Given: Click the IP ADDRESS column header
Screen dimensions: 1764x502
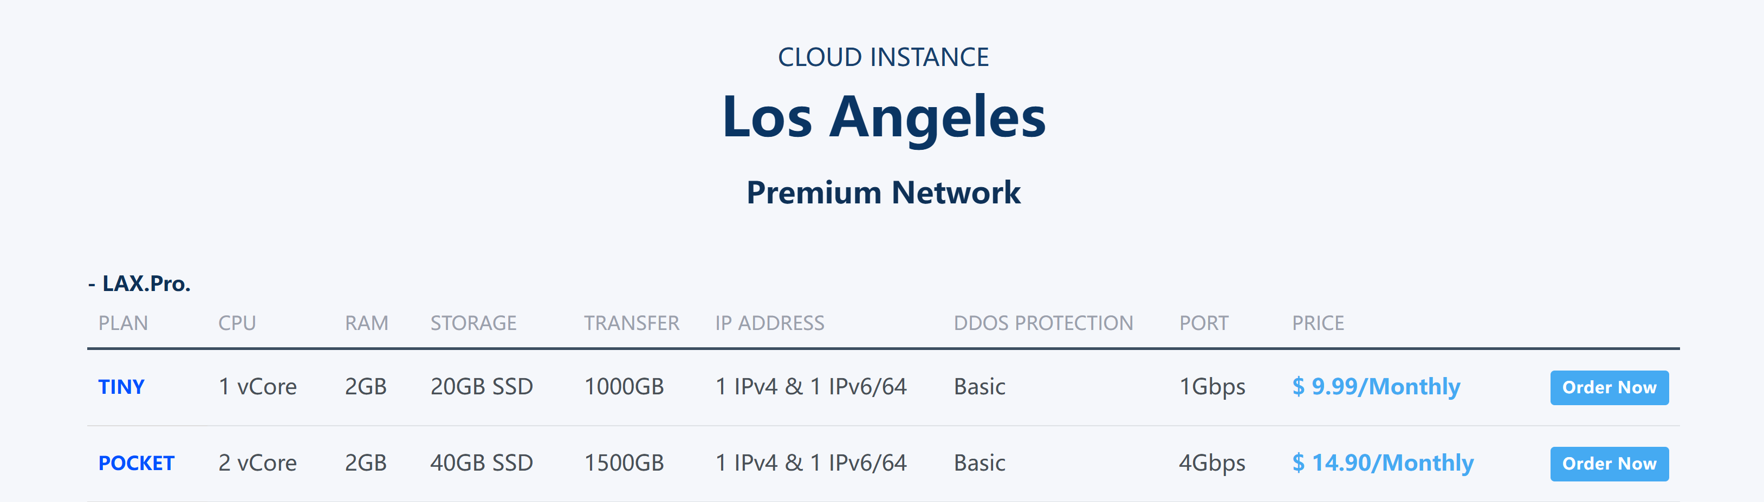Looking at the screenshot, I should (x=770, y=323).
